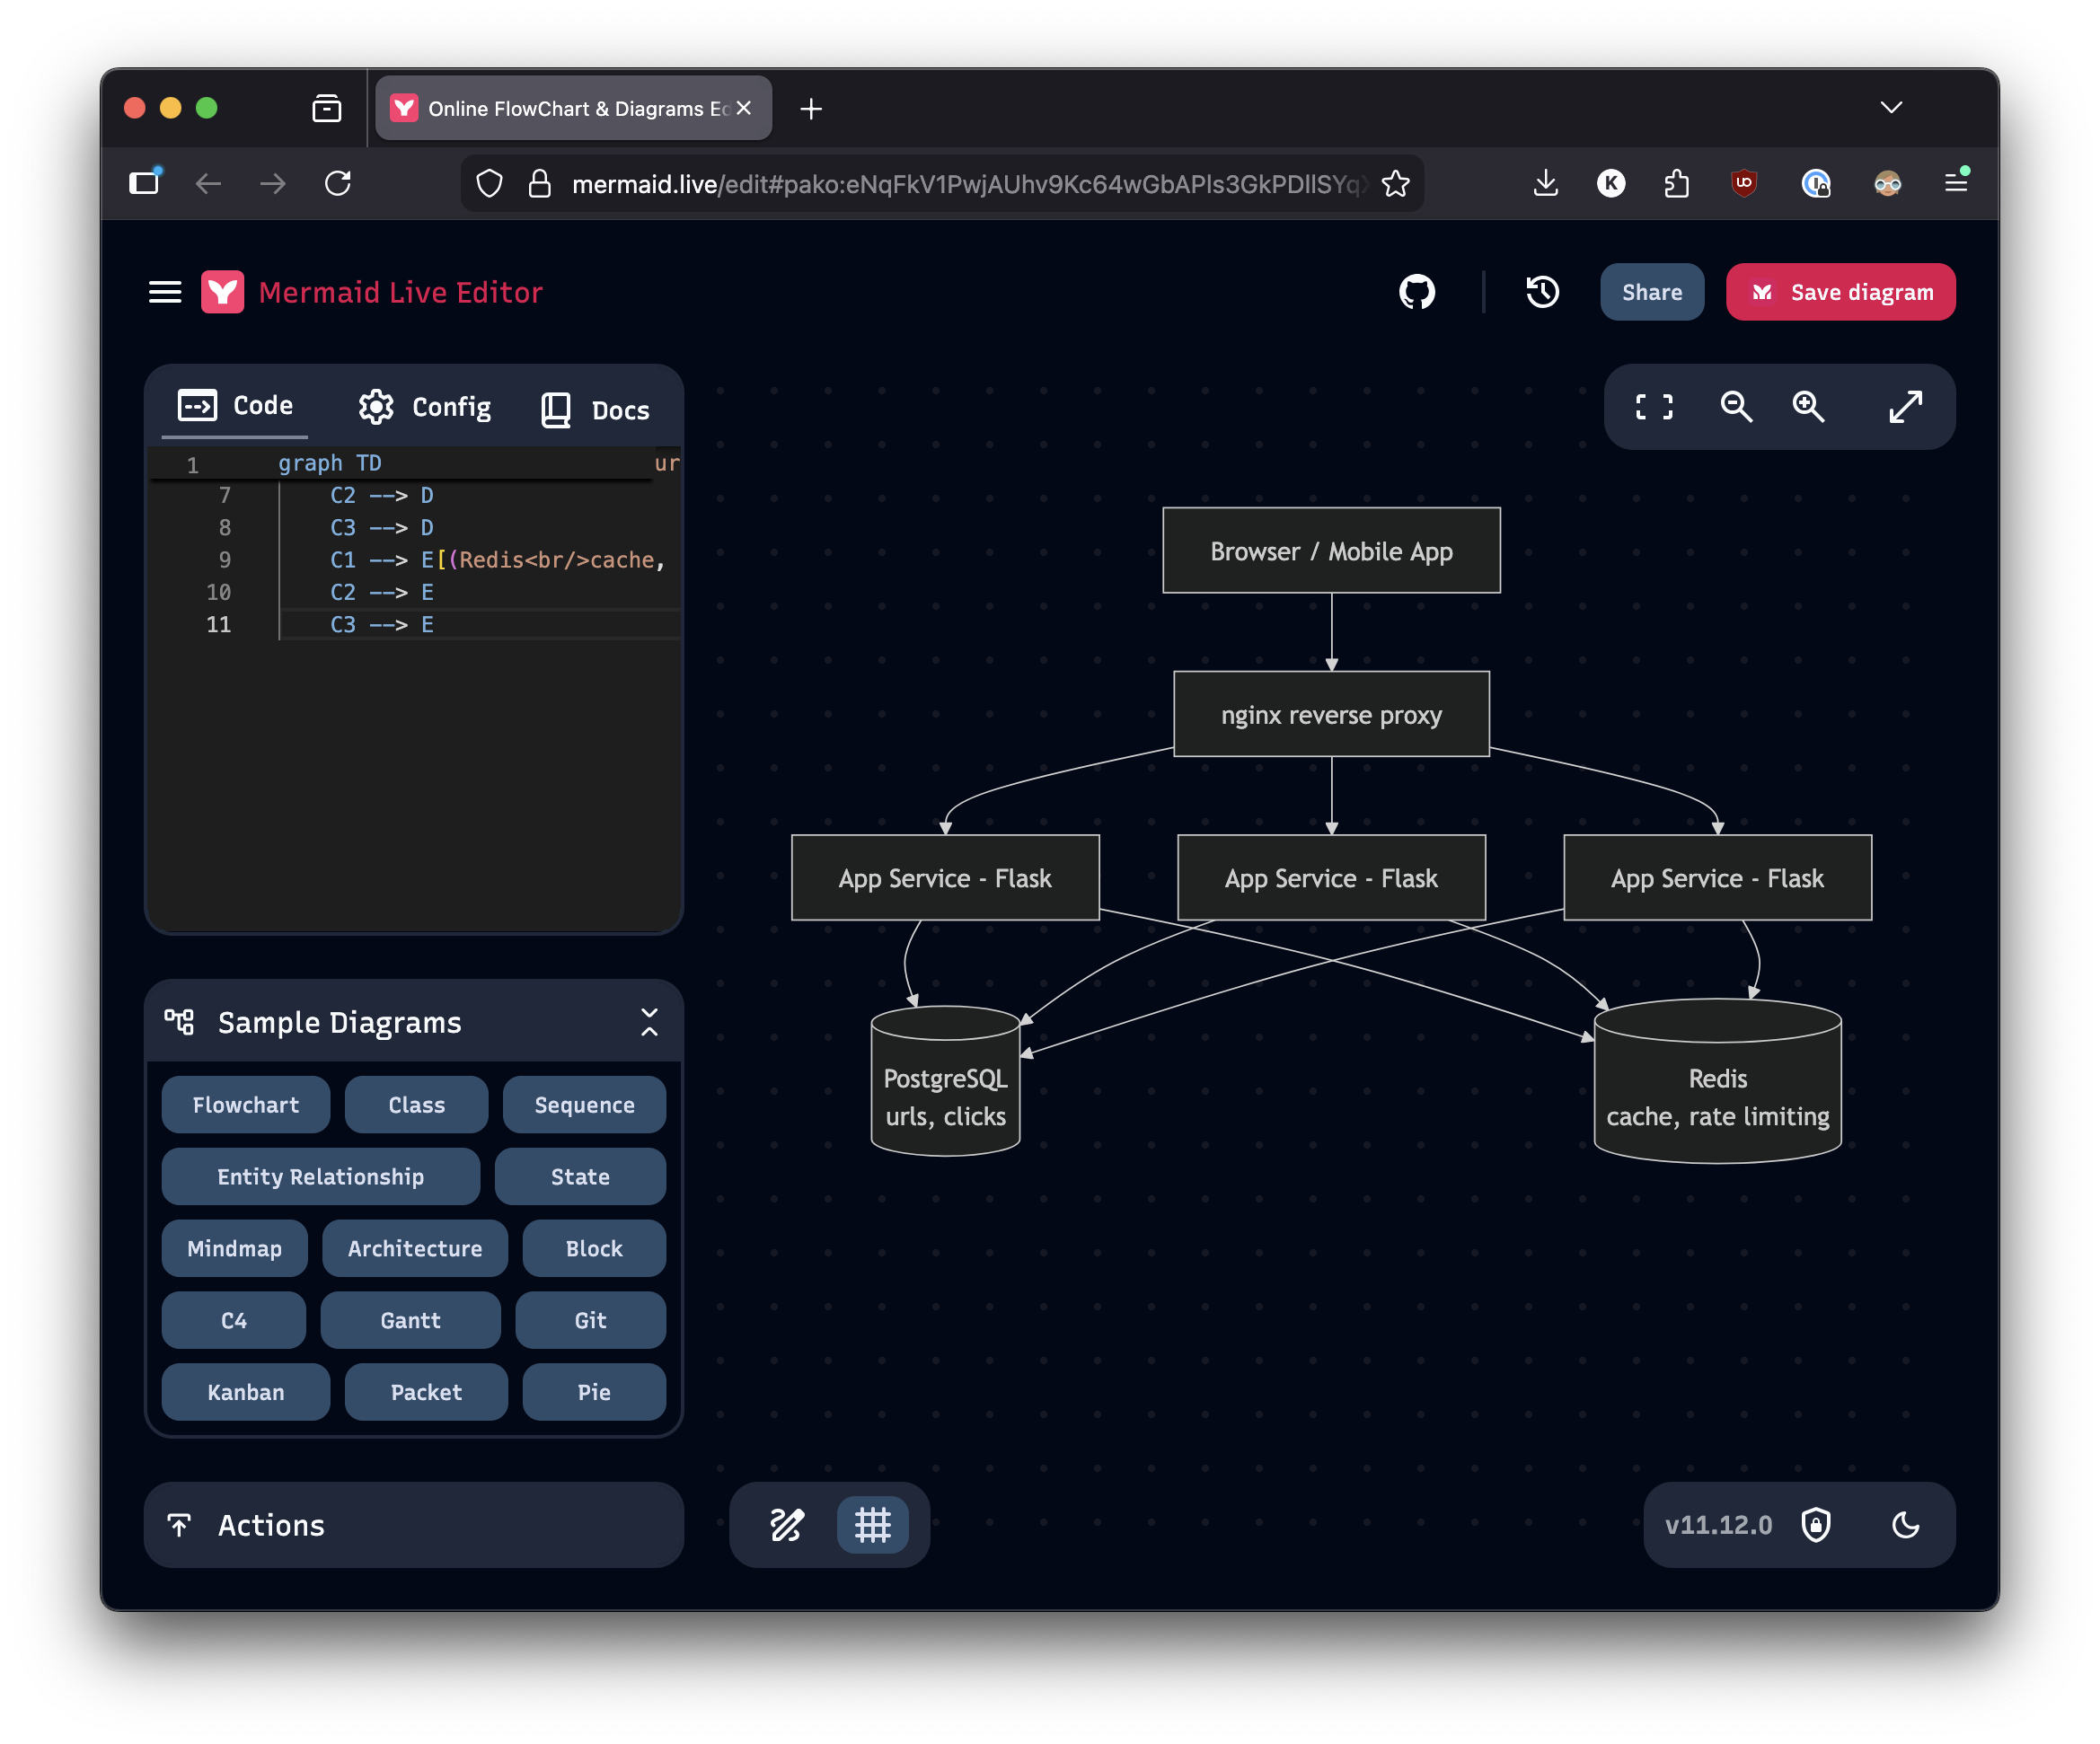Click the Save diagram button
Screen dimensions: 2100x1744
point(1840,292)
